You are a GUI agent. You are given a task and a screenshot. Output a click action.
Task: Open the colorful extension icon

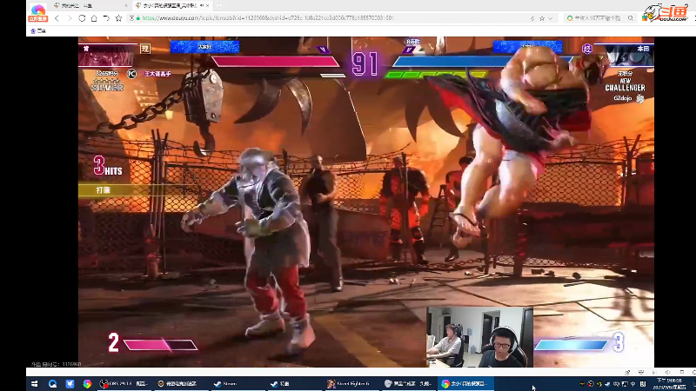point(645,18)
